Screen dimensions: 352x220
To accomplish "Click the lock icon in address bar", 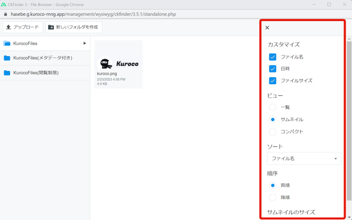I will click(6, 14).
